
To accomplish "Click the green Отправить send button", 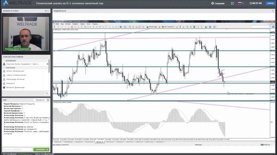I will coord(42,149).
